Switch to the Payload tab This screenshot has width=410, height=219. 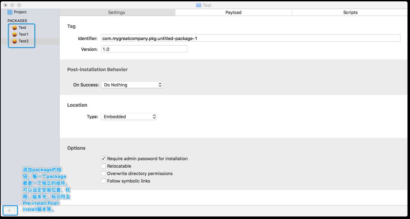[x=233, y=13]
